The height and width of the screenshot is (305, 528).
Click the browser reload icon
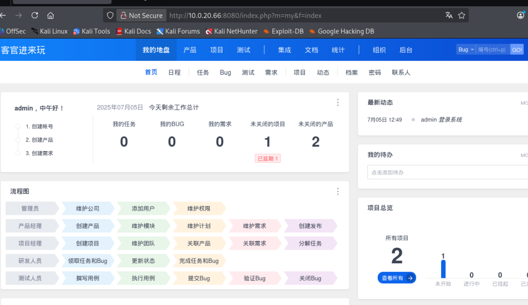(35, 16)
